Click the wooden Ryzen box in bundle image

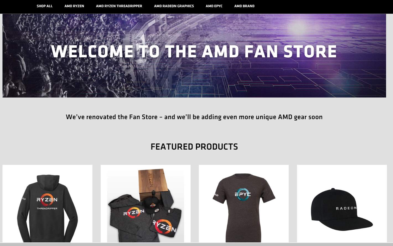point(154,183)
